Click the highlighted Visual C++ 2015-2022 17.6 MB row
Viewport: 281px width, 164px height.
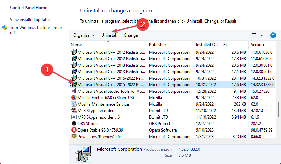(172, 84)
